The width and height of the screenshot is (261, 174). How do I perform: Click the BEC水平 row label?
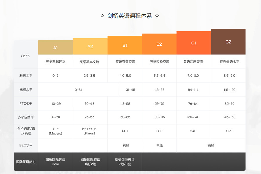(x=26, y=145)
